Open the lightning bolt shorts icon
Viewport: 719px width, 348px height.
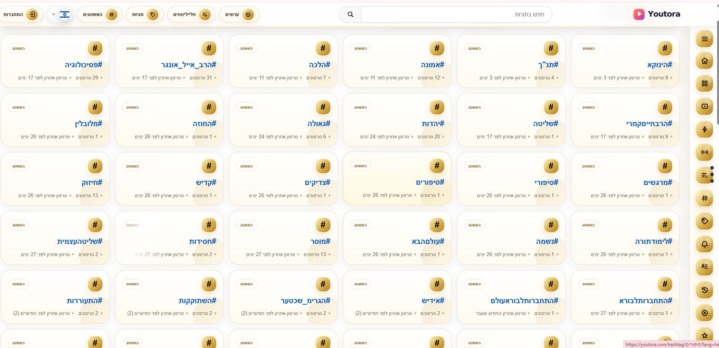pos(705,129)
